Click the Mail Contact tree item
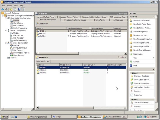The height and width of the screenshot is (120, 160). pos(18,50)
